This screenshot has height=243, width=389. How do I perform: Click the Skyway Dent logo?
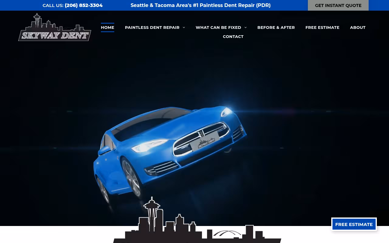55,27
